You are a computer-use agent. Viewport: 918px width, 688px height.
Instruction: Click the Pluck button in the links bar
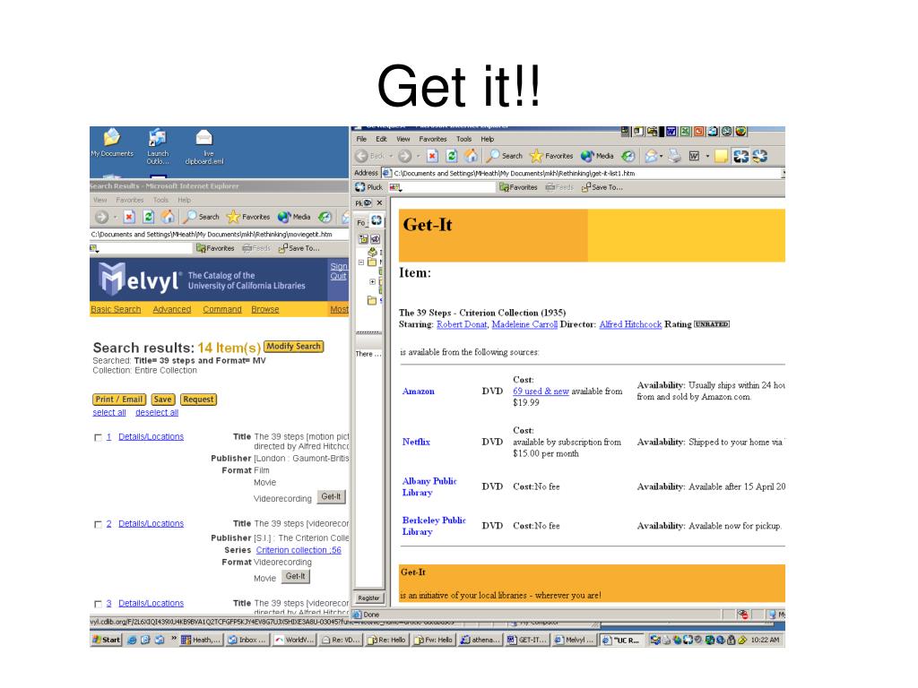click(x=368, y=187)
